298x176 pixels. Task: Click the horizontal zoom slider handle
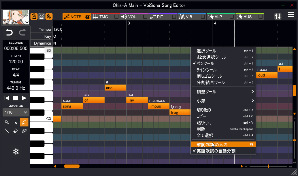coord(268,166)
